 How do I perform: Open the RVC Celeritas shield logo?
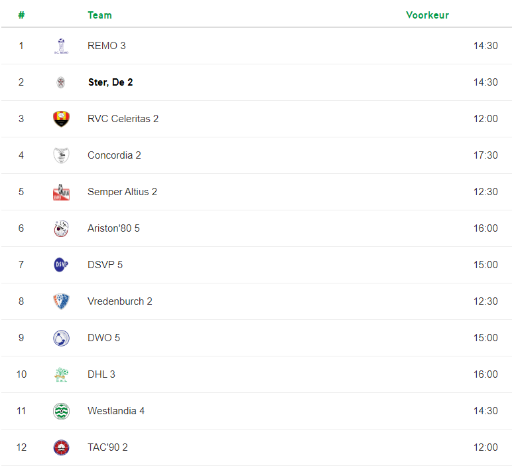(x=61, y=119)
